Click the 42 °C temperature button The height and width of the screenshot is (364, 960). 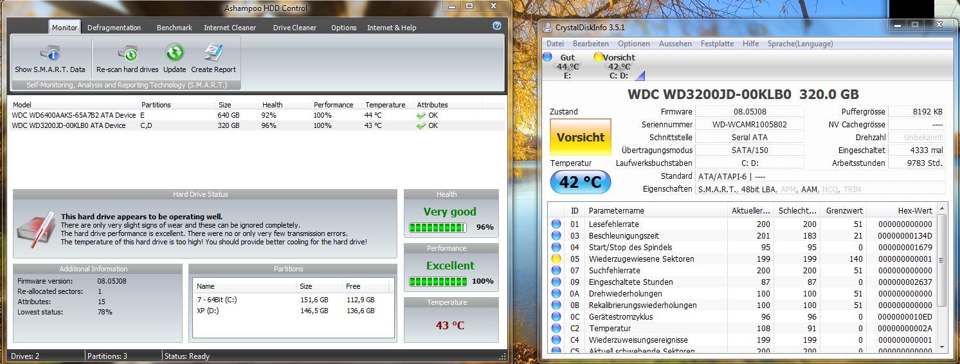pos(581,182)
